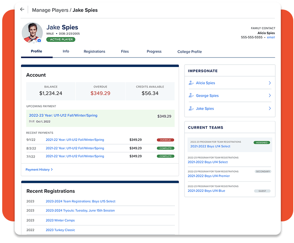Click the person icon beside George Spies
Viewport: 294px width, 243px height.
[191, 96]
